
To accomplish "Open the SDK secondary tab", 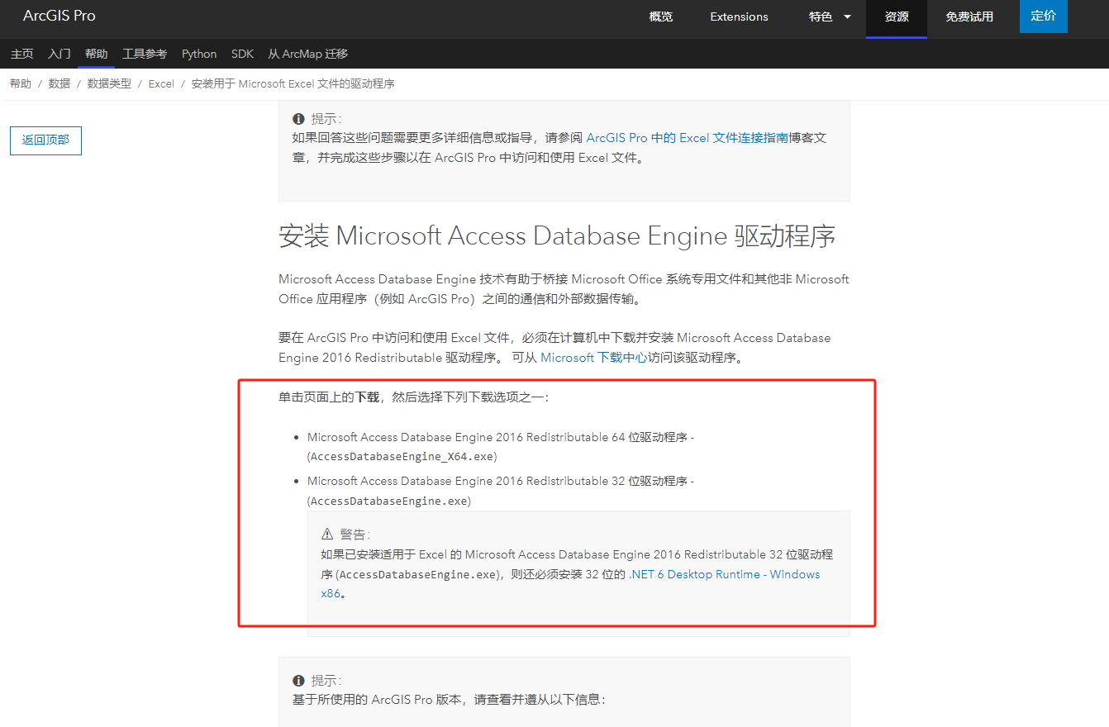I will pyautogui.click(x=242, y=54).
